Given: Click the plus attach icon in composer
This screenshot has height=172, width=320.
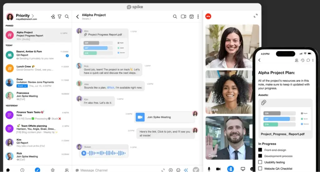Looking at the screenshot, I should (x=171, y=170).
